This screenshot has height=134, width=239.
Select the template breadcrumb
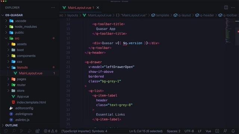(162, 15)
